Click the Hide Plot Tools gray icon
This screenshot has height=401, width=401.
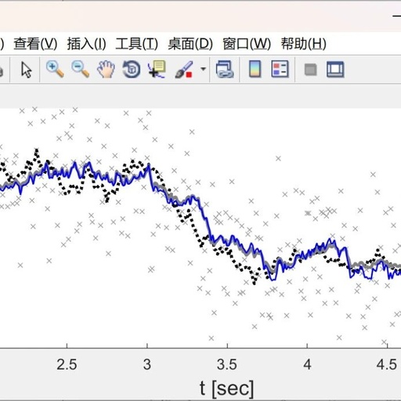(x=310, y=70)
